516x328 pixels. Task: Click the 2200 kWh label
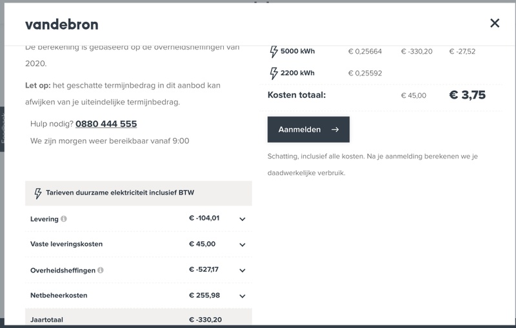297,73
